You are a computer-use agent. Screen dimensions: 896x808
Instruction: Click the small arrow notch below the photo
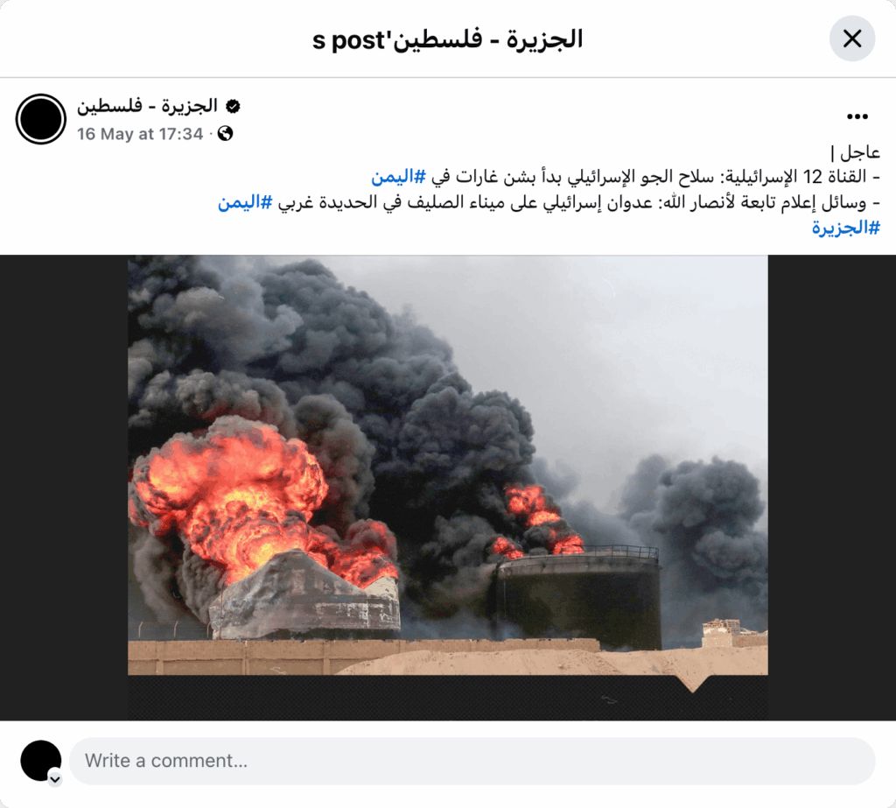point(693,684)
